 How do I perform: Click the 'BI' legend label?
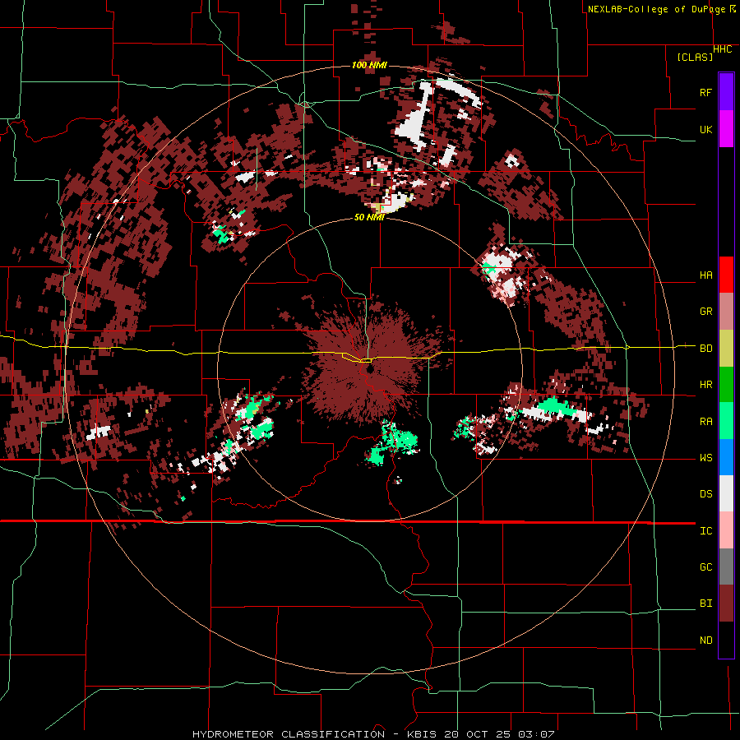point(705,604)
